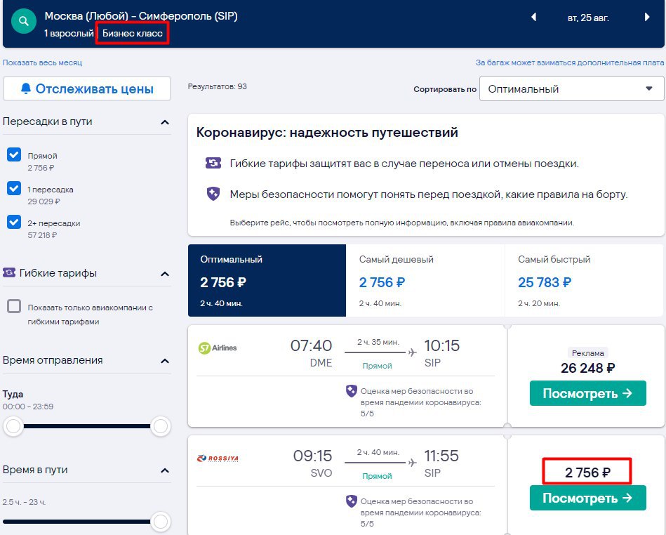Collapse the Пересадки в пути section
Screen dimensions: 666x535
pos(165,122)
